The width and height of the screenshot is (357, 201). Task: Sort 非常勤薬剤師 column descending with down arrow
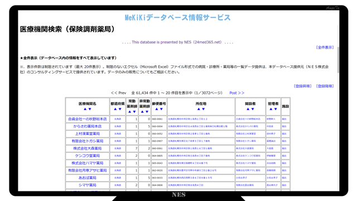147,112
